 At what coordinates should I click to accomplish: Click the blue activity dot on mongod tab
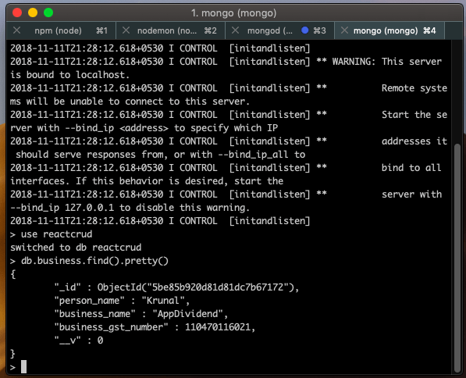pos(305,30)
